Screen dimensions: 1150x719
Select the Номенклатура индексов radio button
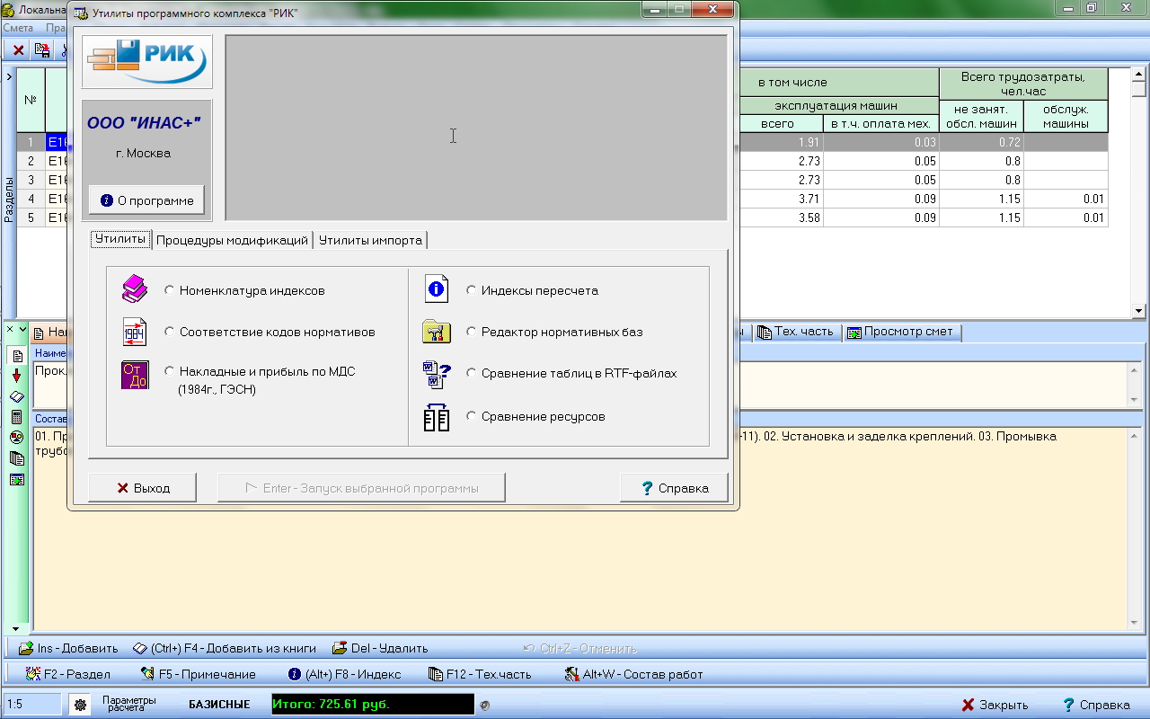pyautogui.click(x=170, y=290)
